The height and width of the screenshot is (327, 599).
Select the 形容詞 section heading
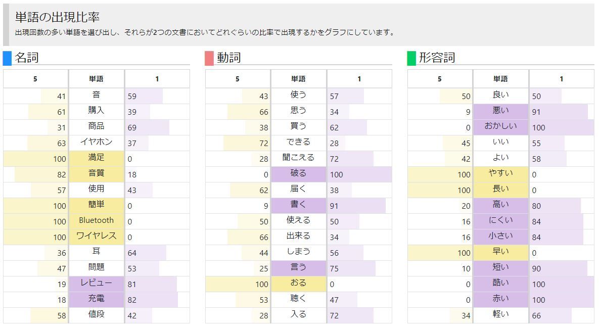coord(437,58)
